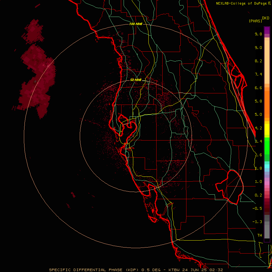Click the 24 JUN 25 02:32 timestamp
Screen dimensions: 272x272
tap(202, 270)
